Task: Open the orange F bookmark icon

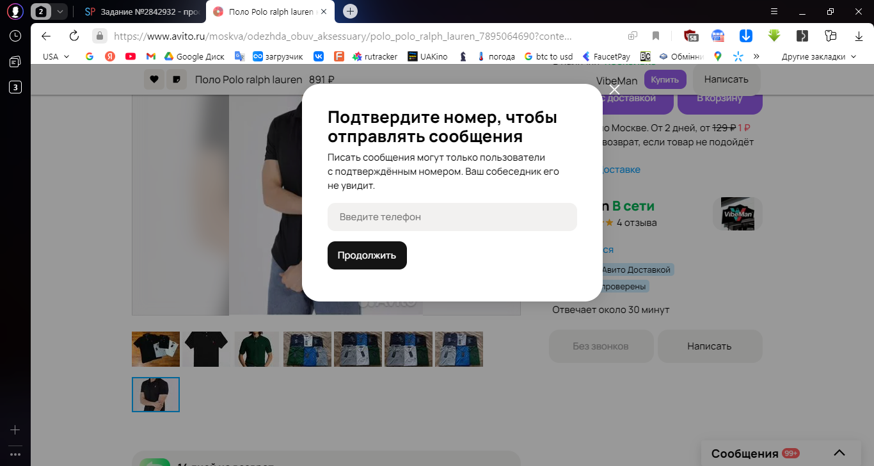Action: pos(339,56)
